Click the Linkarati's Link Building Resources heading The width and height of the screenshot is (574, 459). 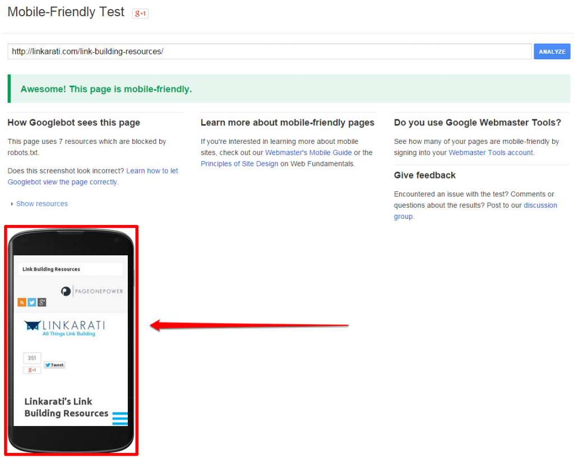point(66,408)
